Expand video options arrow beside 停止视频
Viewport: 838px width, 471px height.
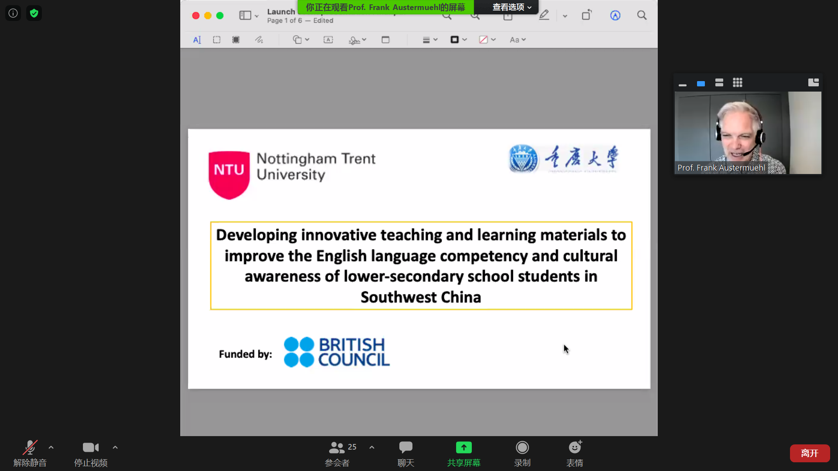point(115,447)
